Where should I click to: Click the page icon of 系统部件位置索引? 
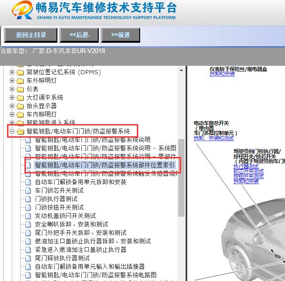click(x=28, y=165)
